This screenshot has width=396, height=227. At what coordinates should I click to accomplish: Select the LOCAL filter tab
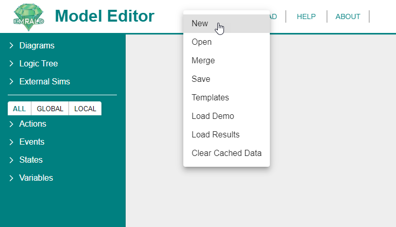[85, 109]
